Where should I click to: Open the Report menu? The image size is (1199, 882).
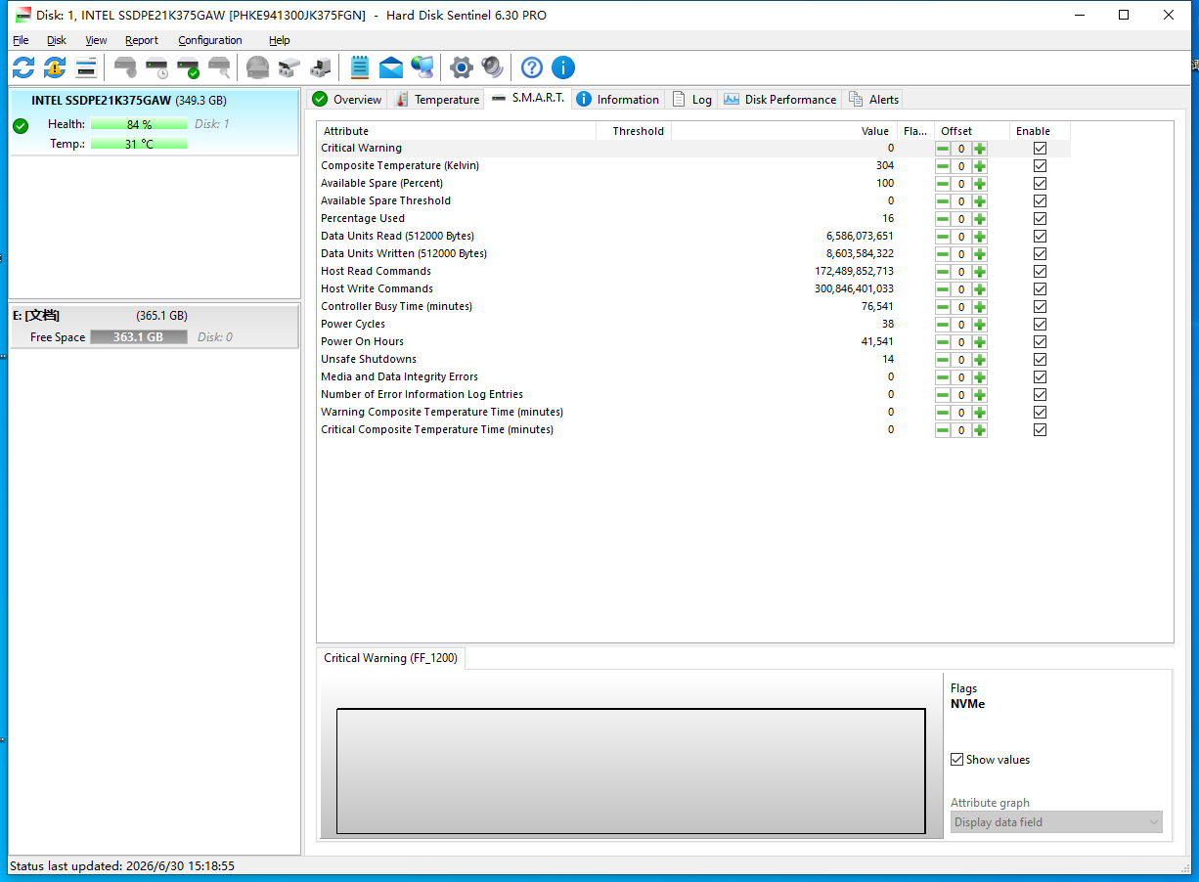(x=142, y=40)
